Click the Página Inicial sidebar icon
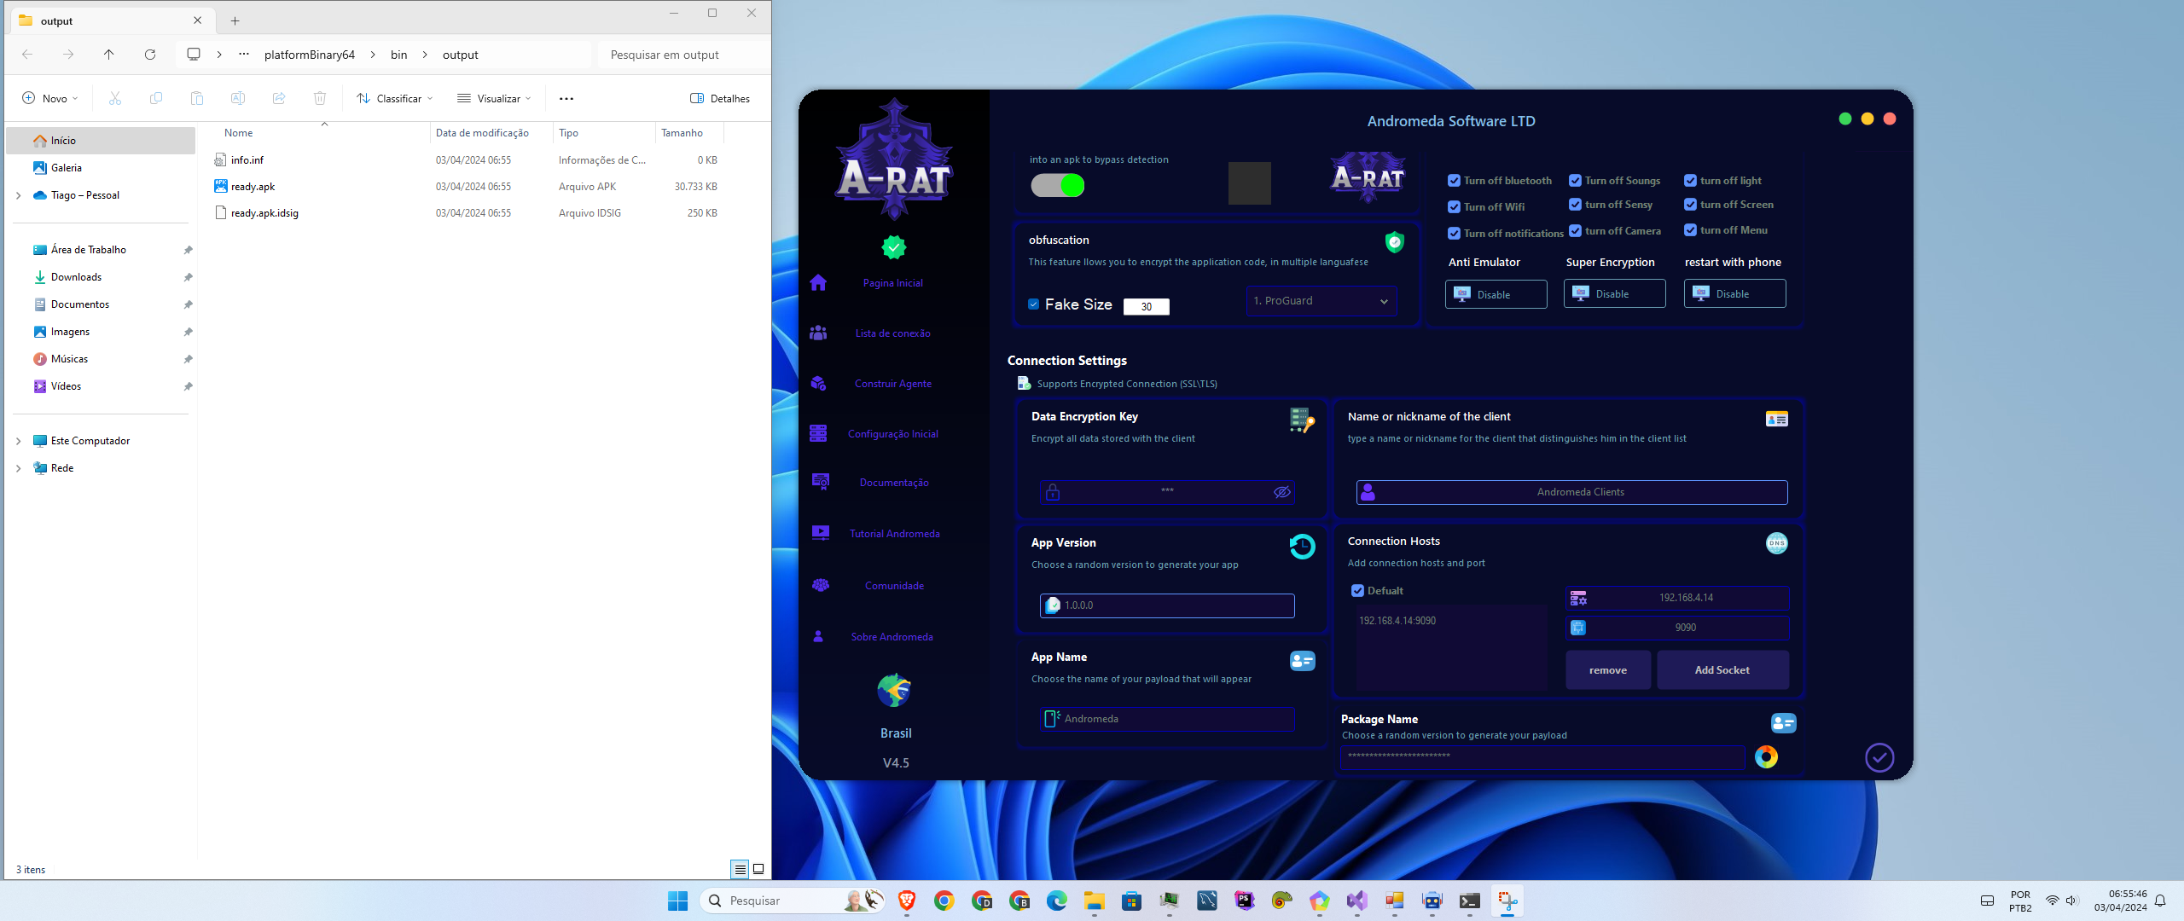Screen dimensions: 2184x921 (x=817, y=282)
